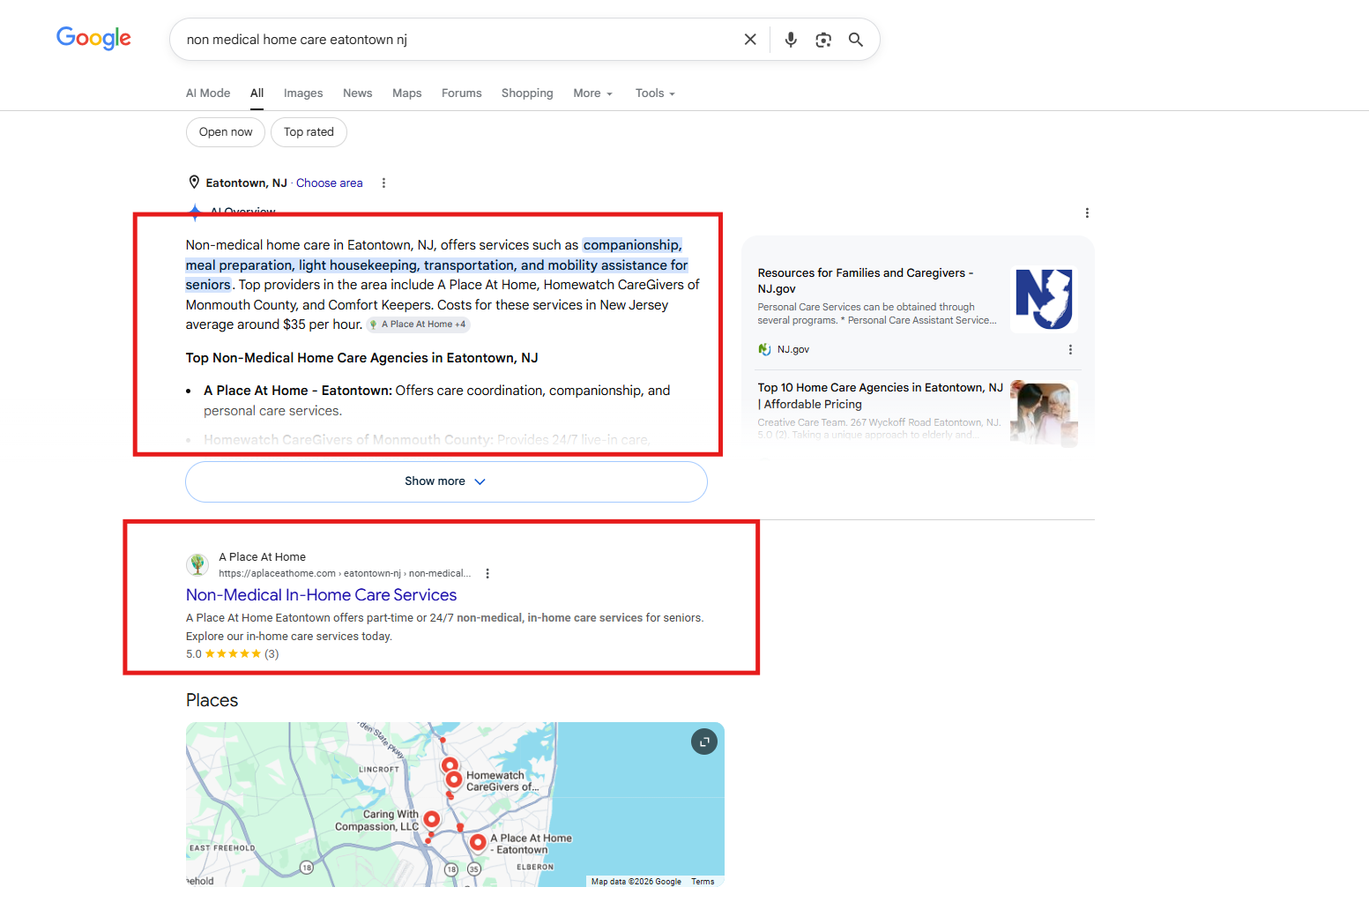
Task: Click the NJ.gov favicon in the source card
Action: point(764,349)
